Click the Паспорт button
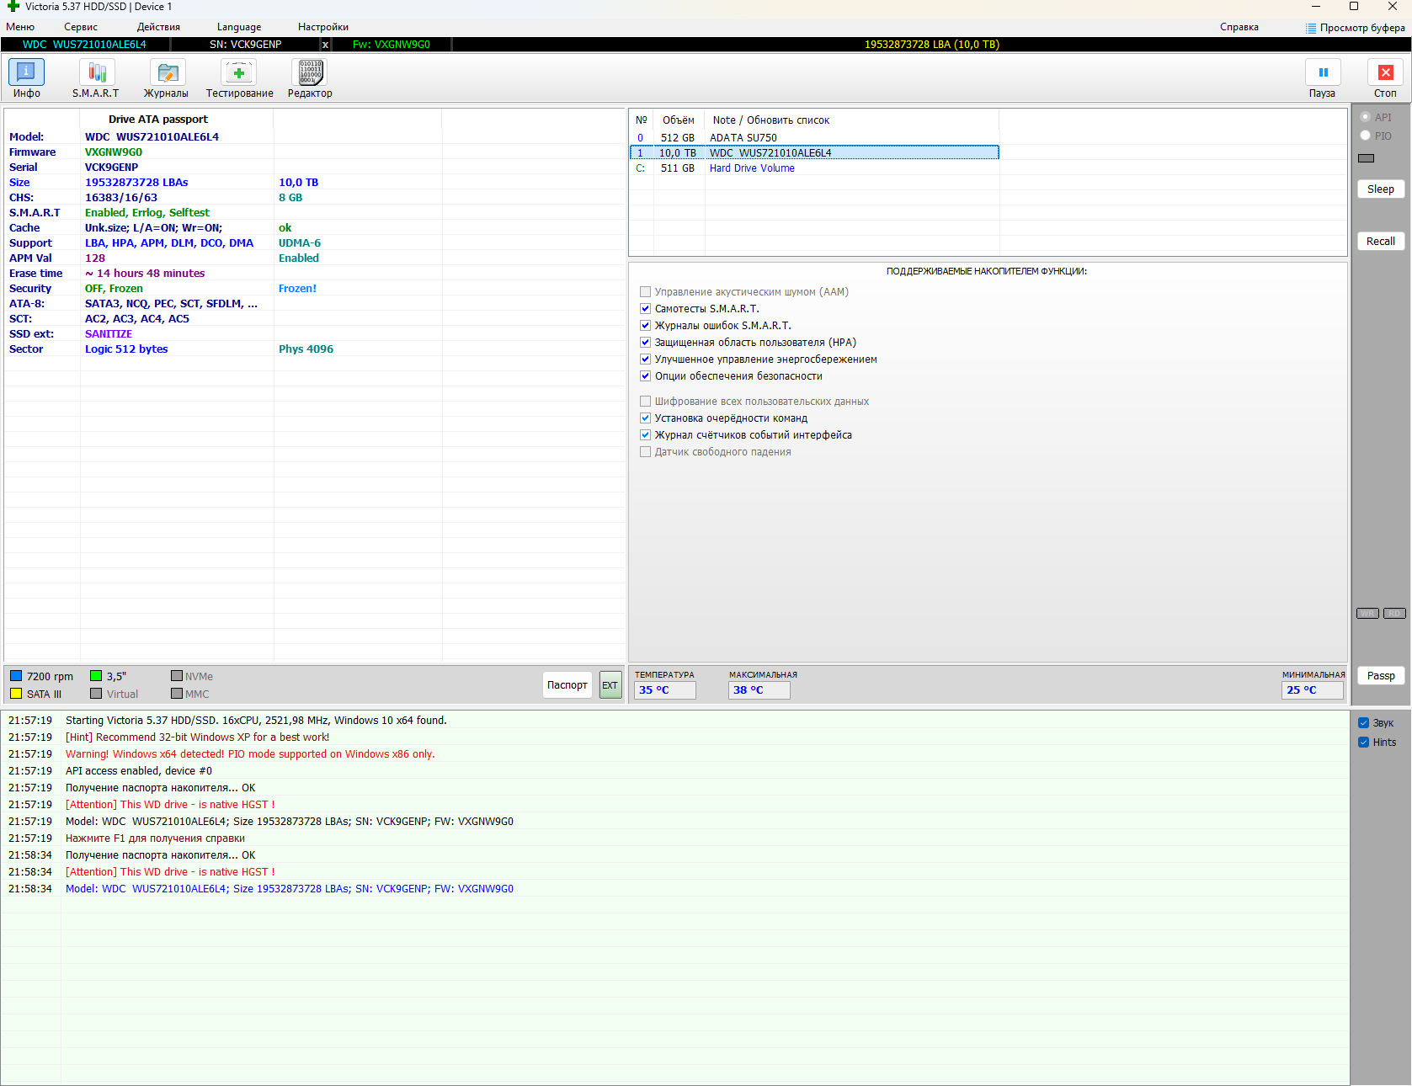 [x=567, y=685]
